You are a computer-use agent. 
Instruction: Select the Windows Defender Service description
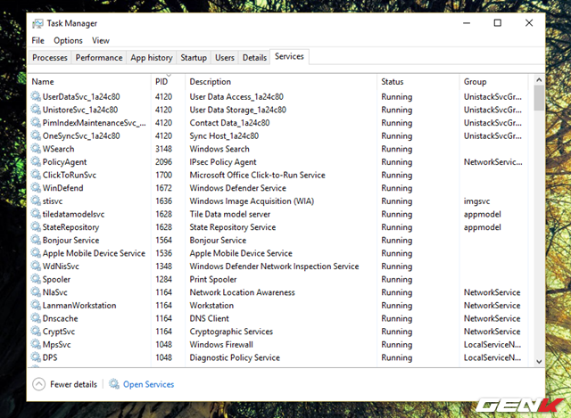238,188
